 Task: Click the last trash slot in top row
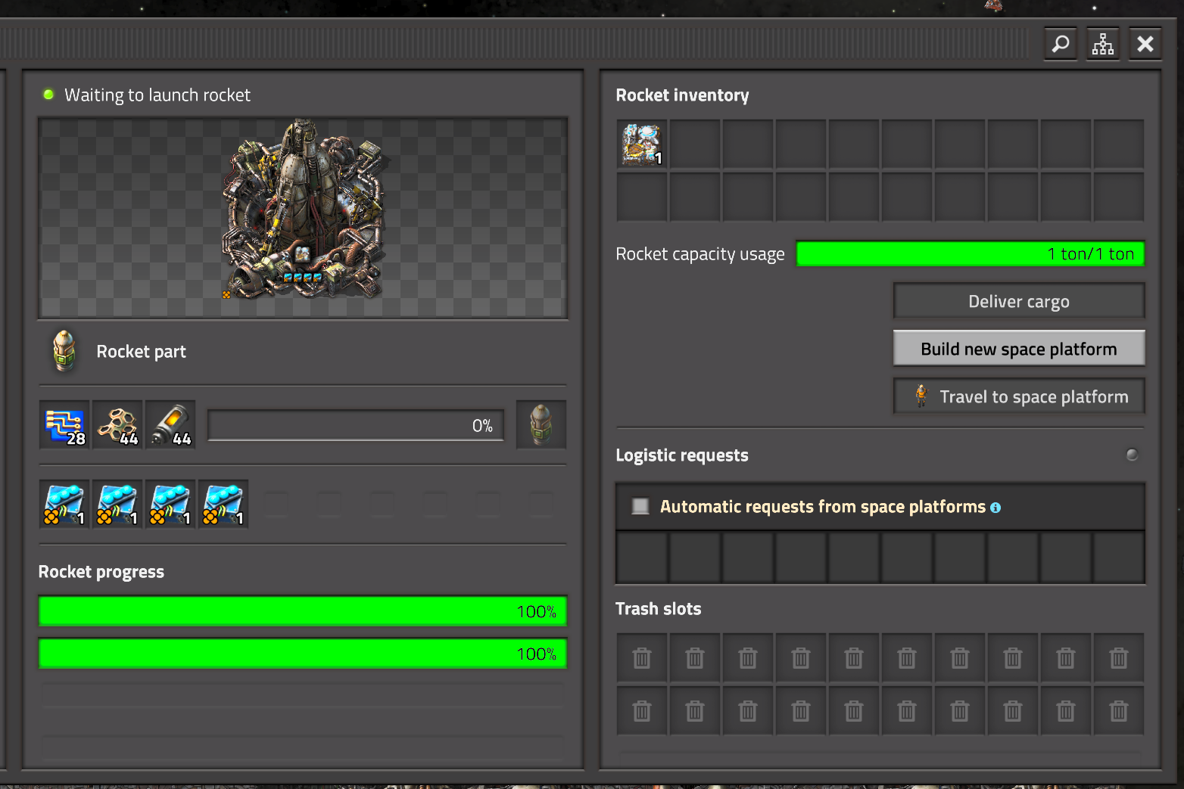[x=1119, y=658]
